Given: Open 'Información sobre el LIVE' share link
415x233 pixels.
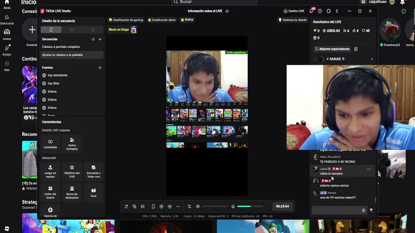Looking at the screenshot, I should 208,11.
